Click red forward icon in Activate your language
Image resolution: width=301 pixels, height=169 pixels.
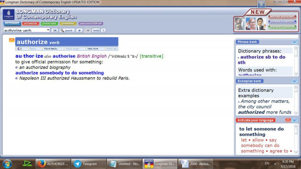pos(288,120)
